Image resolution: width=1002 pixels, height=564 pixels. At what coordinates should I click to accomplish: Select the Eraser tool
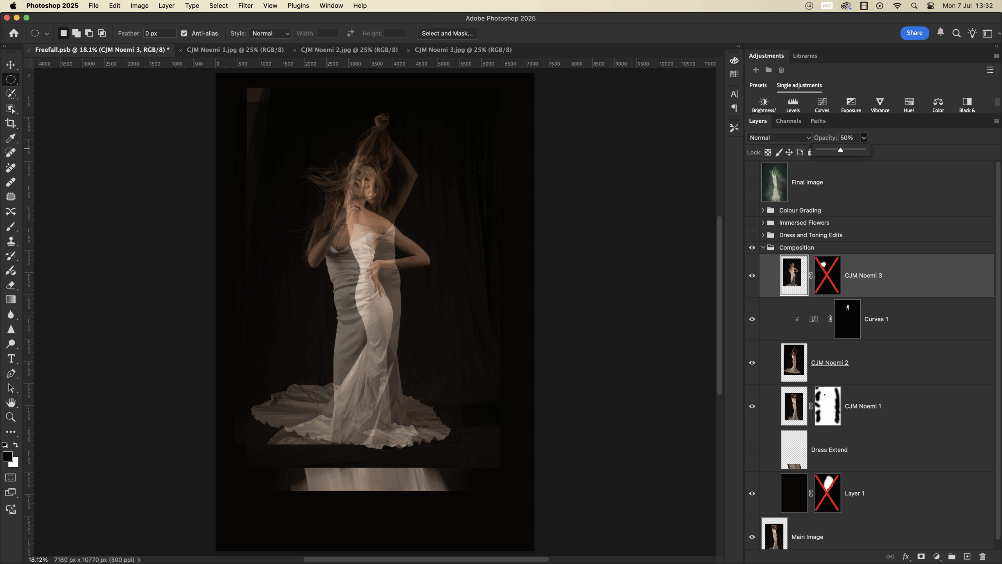pyautogui.click(x=11, y=285)
